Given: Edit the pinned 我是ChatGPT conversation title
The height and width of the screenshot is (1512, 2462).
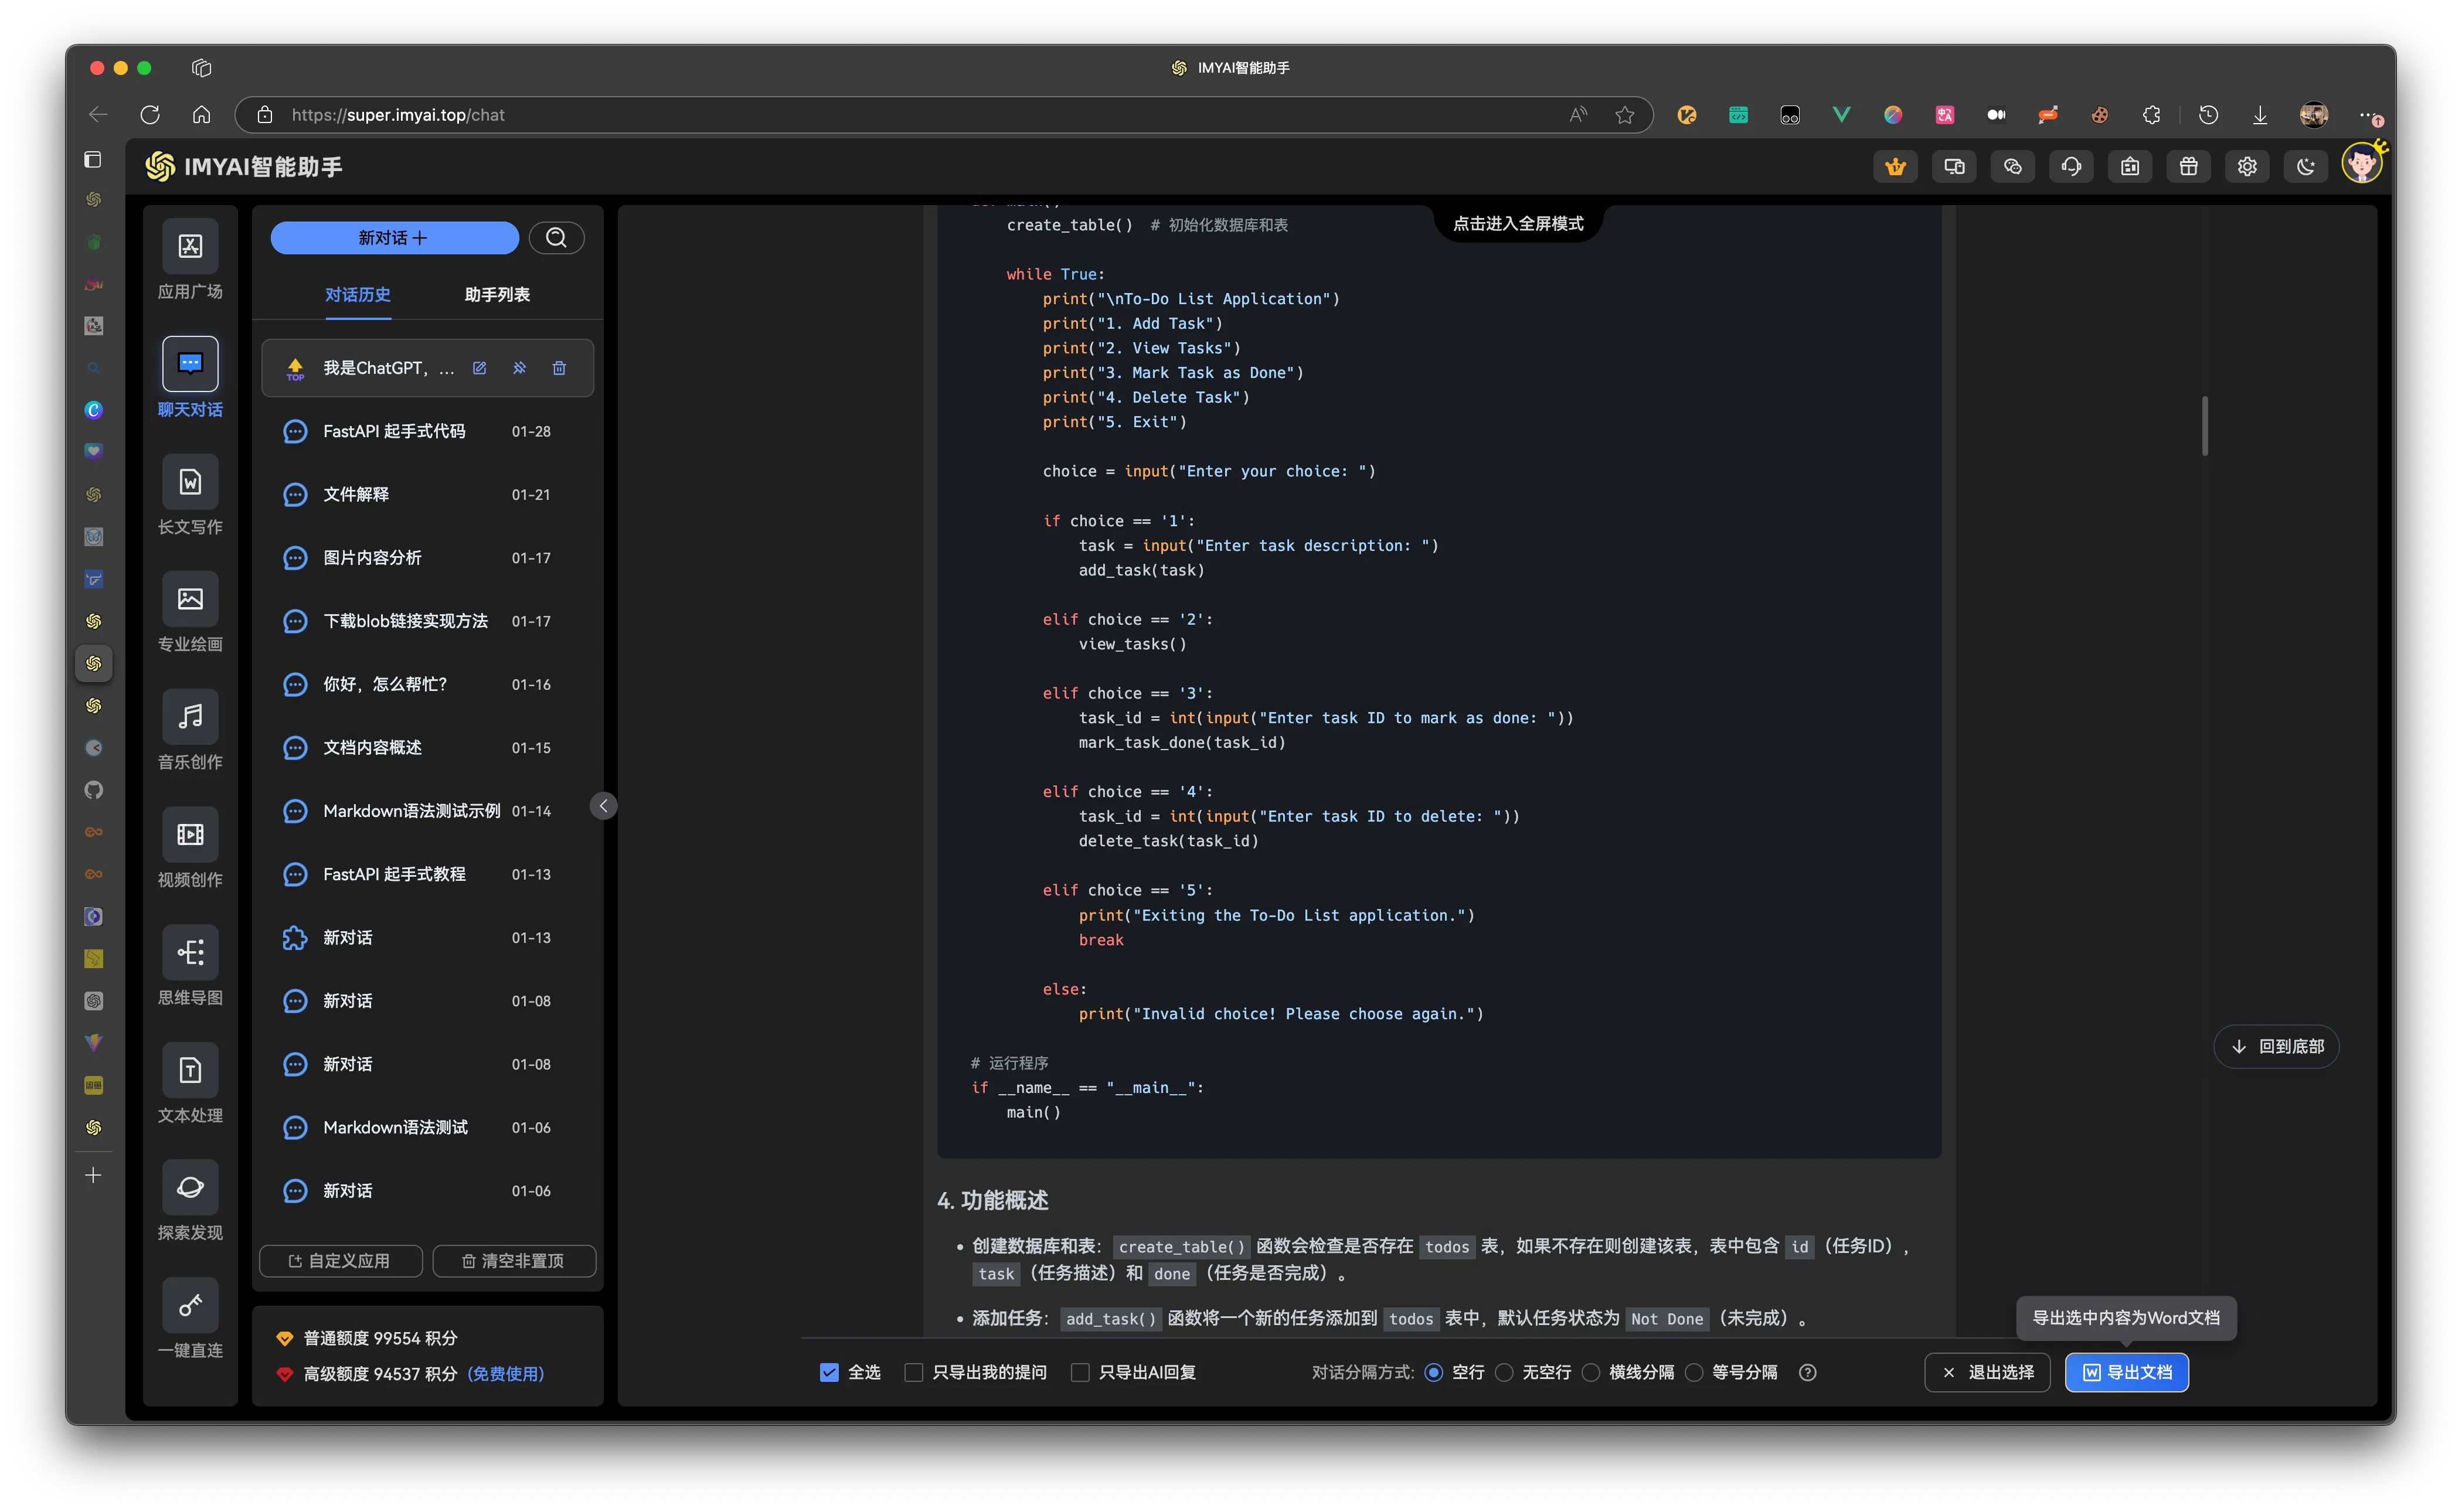Looking at the screenshot, I should 480,368.
